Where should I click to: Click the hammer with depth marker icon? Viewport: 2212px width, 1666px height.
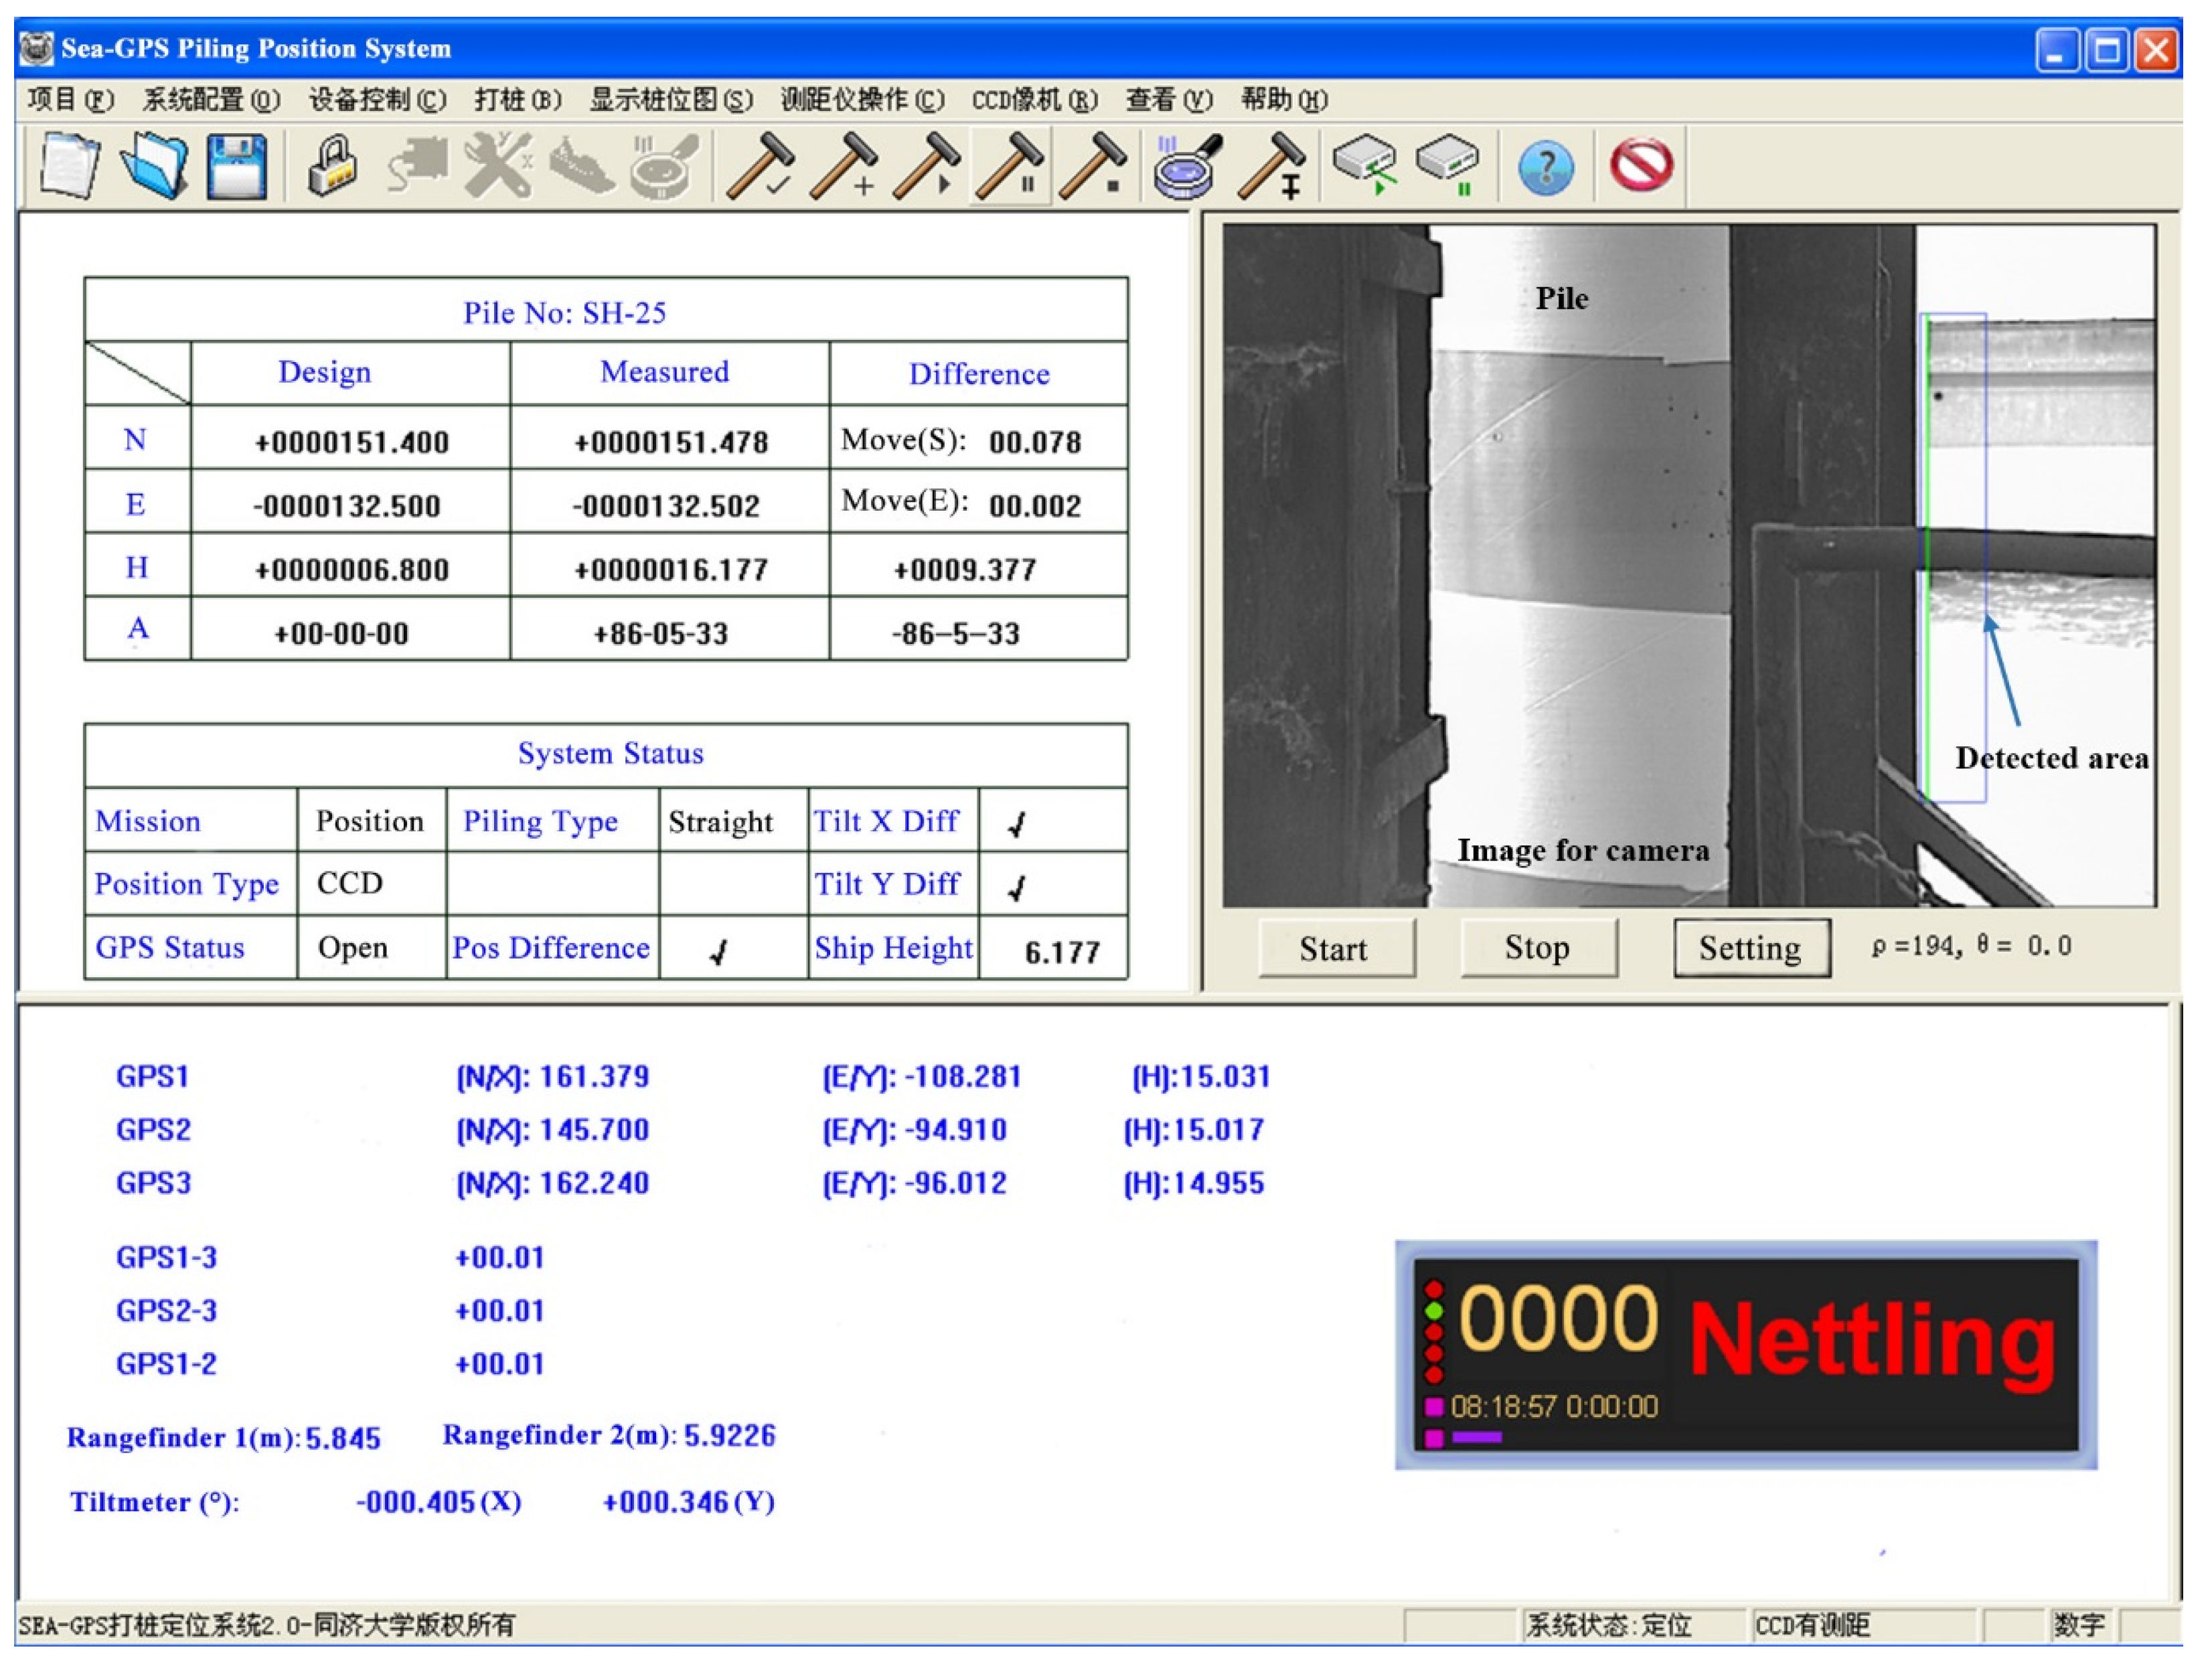[x=1272, y=166]
